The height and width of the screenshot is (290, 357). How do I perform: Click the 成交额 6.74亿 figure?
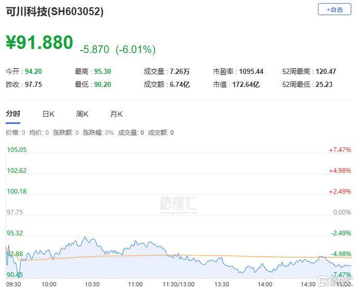coord(180,84)
